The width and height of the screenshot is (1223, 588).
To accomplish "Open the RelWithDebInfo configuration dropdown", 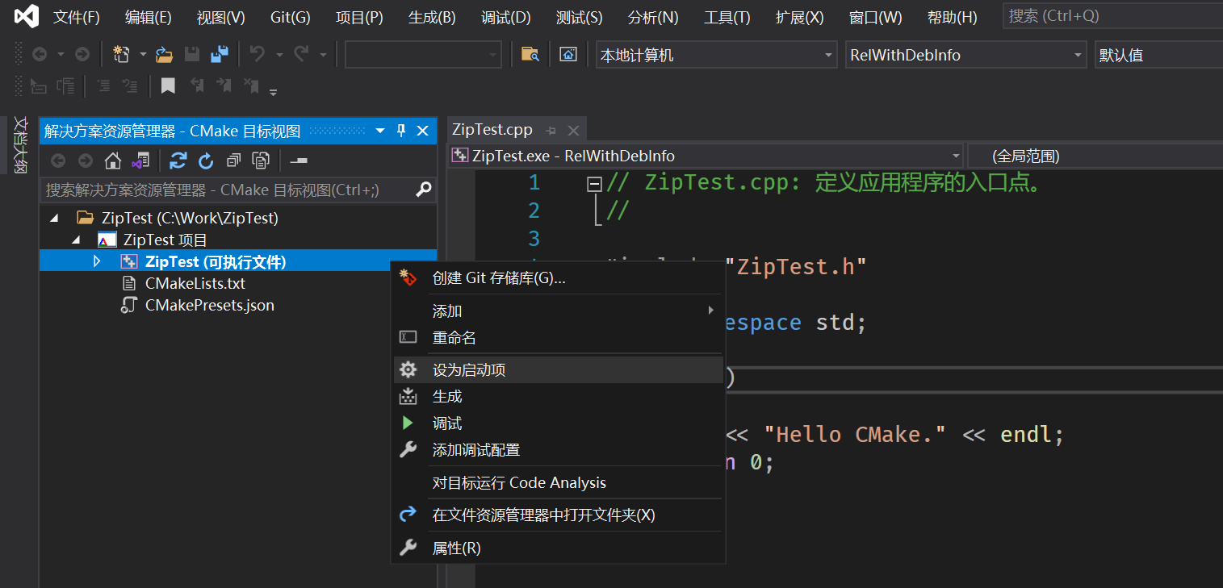I will pos(1077,54).
